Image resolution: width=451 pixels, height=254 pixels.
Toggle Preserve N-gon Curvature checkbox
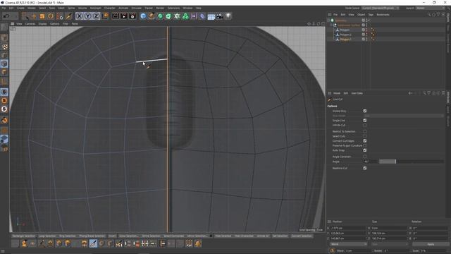(365, 145)
